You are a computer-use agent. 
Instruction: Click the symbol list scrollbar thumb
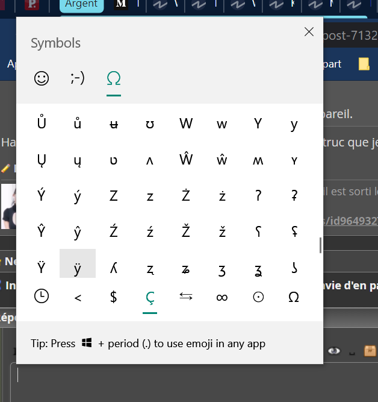pos(320,245)
